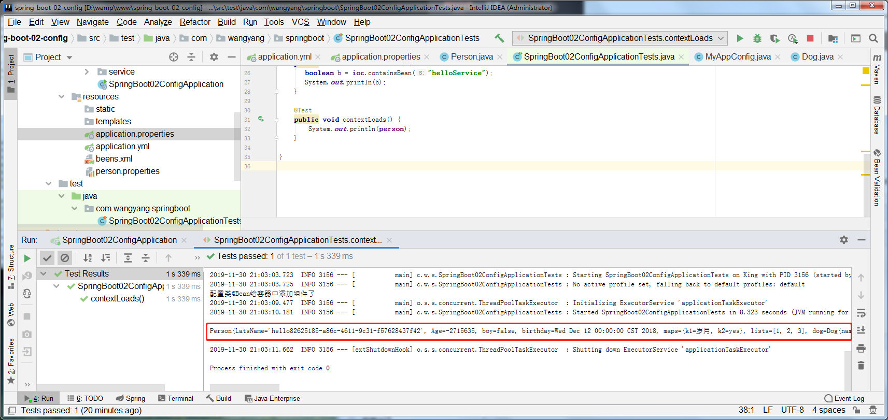888x420 pixels.
Task: Collapse the com.wangyang.springboot package
Action: point(74,208)
